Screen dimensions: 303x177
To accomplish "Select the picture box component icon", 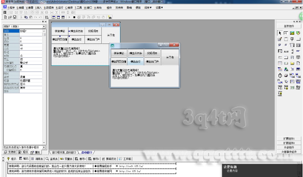I will click(292, 33).
